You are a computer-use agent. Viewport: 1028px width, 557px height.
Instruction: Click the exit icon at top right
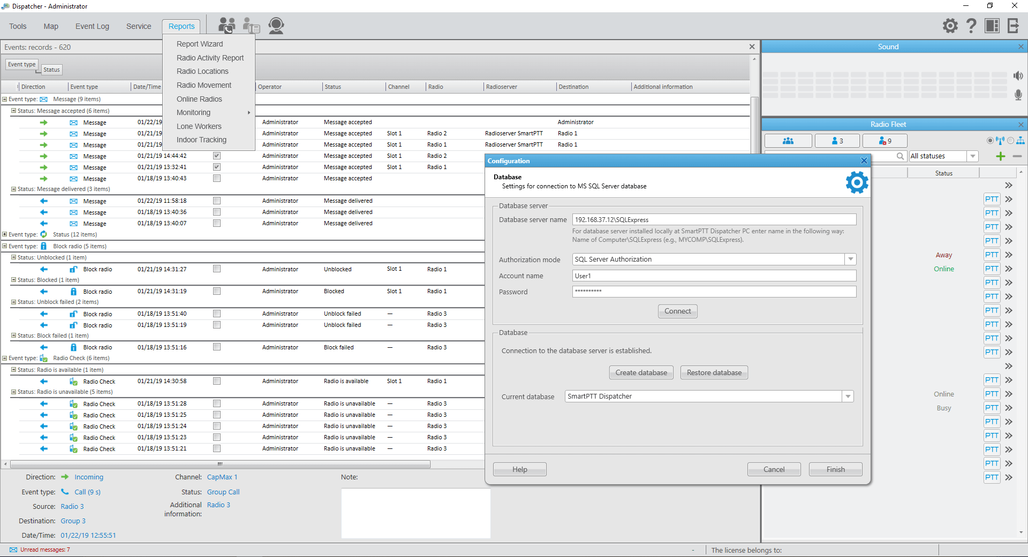(x=1013, y=25)
